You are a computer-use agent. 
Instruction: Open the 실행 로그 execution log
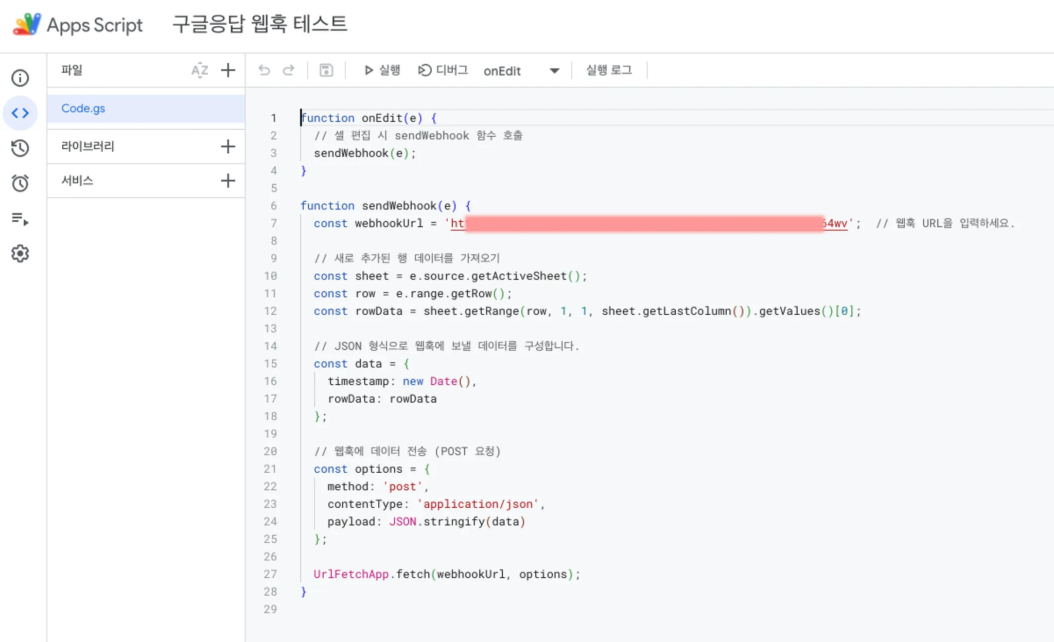[609, 70]
